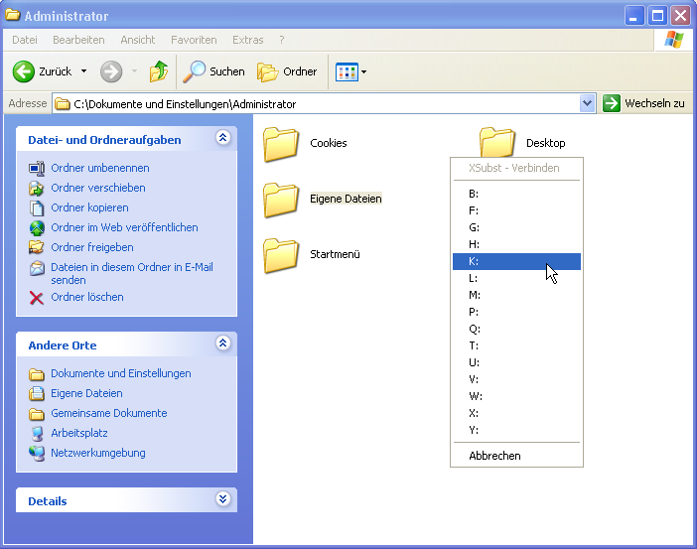This screenshot has width=697, height=549.
Task: Click the Zurück back arrow icon
Action: point(24,71)
